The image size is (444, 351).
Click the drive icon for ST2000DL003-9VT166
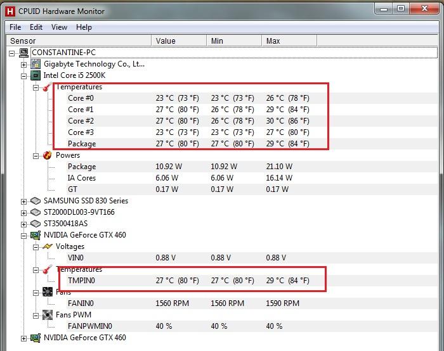[36, 212]
